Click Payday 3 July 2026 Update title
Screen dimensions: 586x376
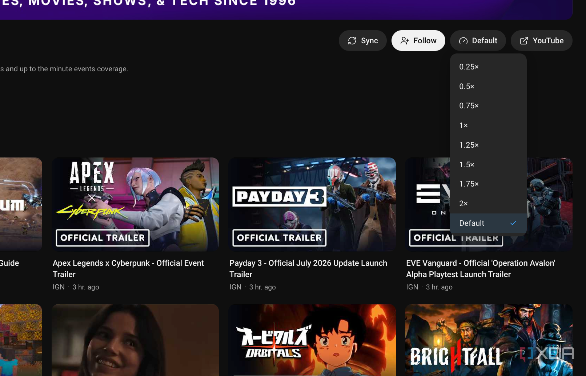point(308,268)
